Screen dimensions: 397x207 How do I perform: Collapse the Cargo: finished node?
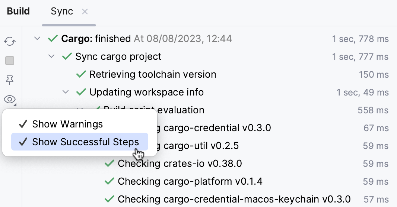pyautogui.click(x=37, y=38)
